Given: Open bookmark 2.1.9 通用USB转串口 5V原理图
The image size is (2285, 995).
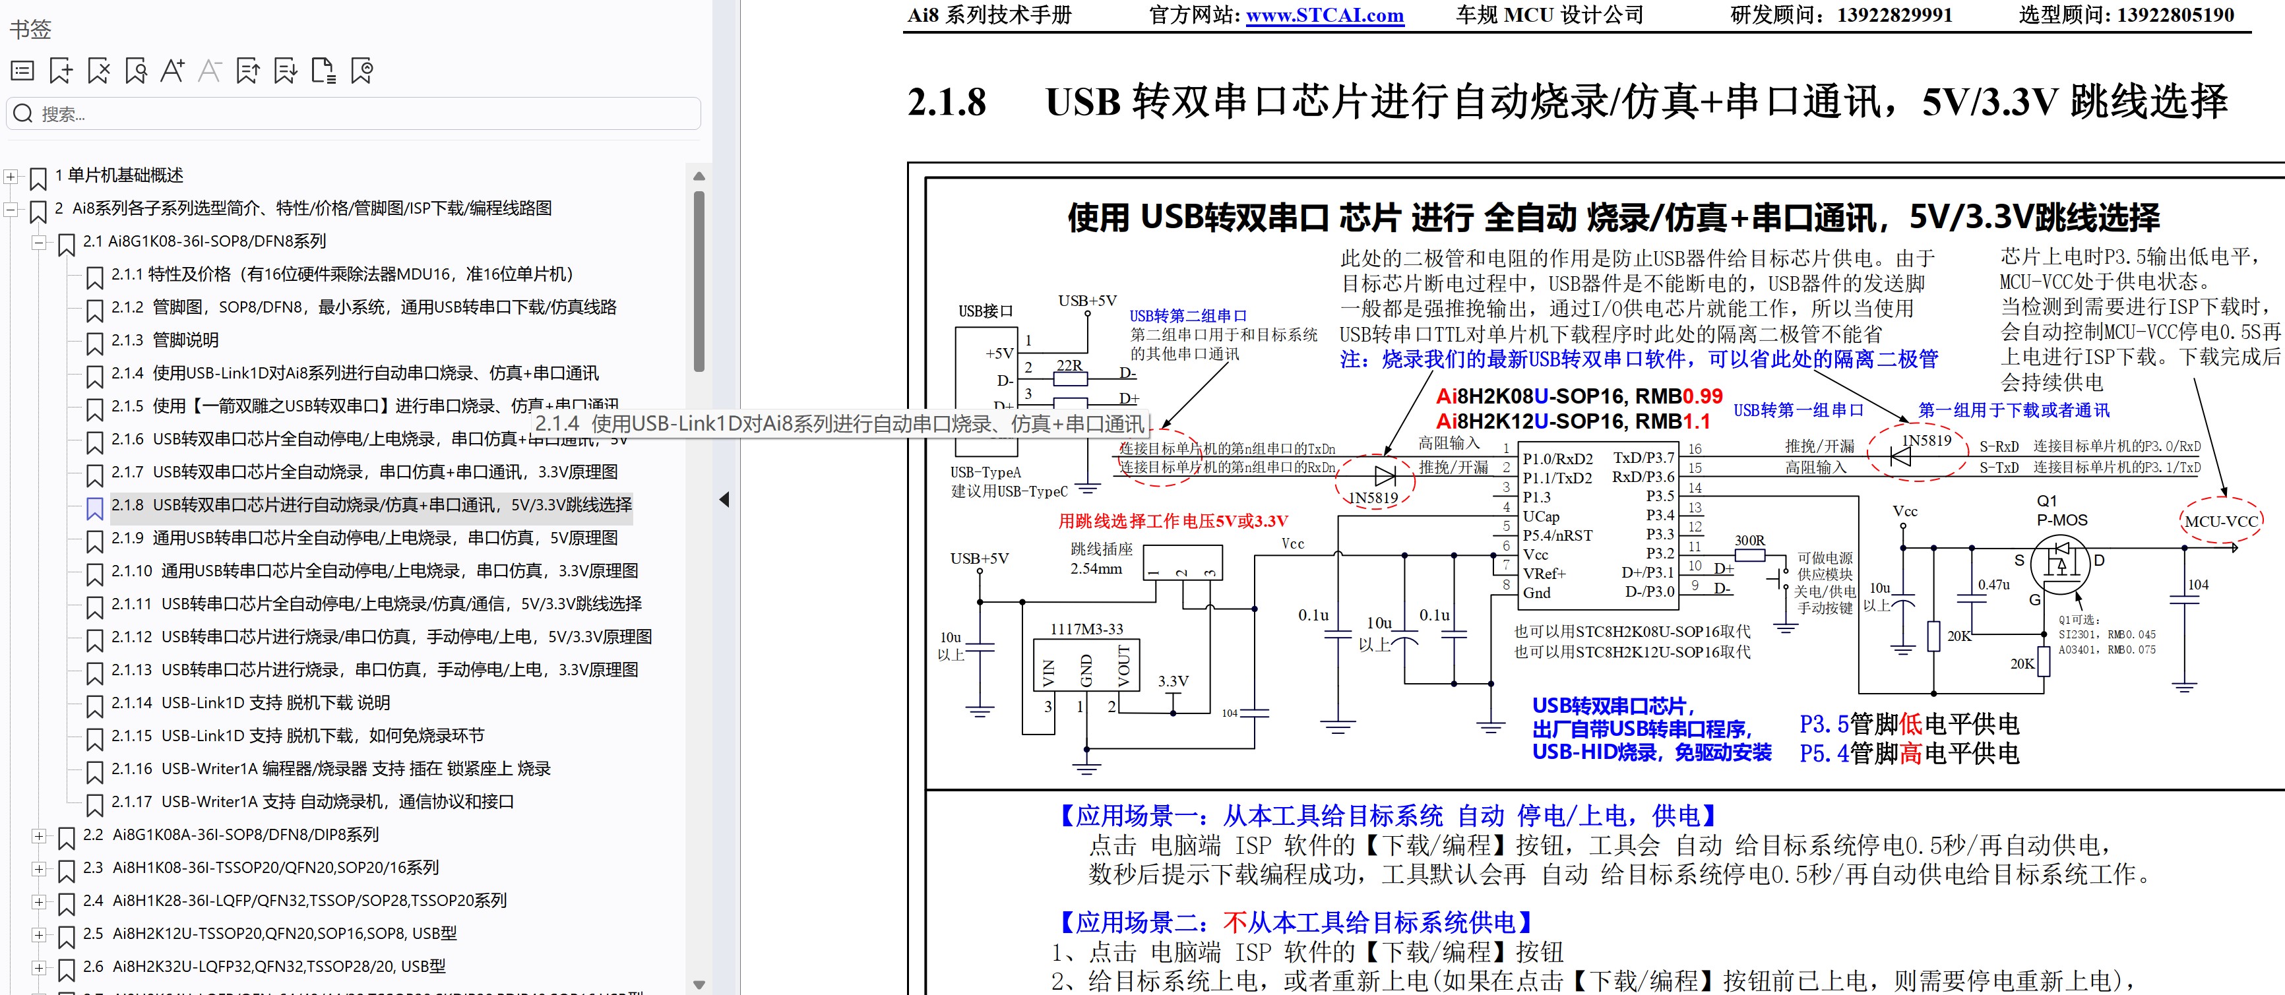Looking at the screenshot, I should [363, 537].
